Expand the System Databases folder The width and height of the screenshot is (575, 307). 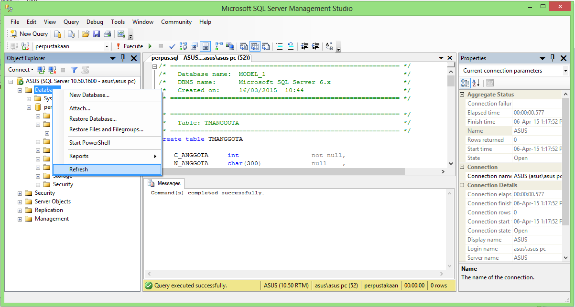pyautogui.click(x=29, y=99)
